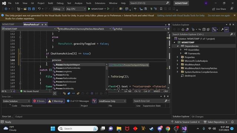237x133 pixels.
Task: Click the bookmark toolbar icon
Action: coord(161,9)
